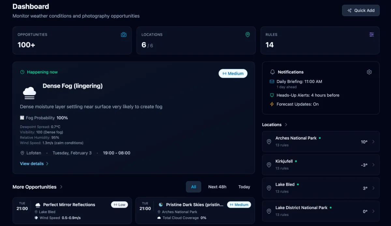Image resolution: width=391 pixels, height=226 pixels.
Task: Click the map pin icon in Locations card
Action: click(247, 34)
